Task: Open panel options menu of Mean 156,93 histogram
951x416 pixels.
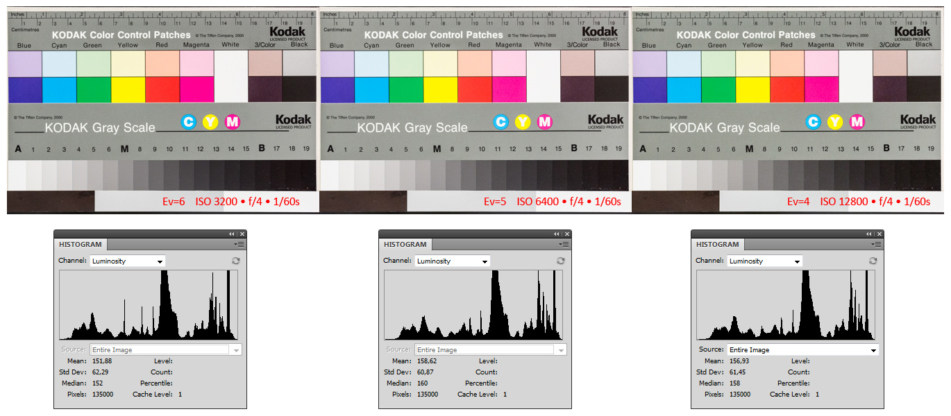Action: 877,245
